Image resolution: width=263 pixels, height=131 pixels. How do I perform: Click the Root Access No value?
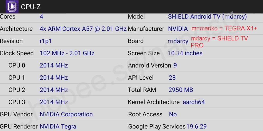[x=173, y=114]
